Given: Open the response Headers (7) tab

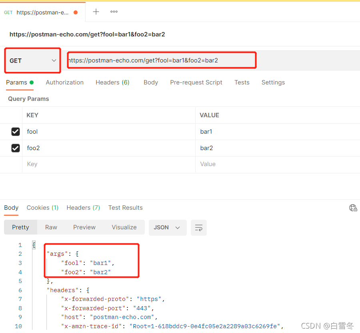Looking at the screenshot, I should pyautogui.click(x=83, y=208).
